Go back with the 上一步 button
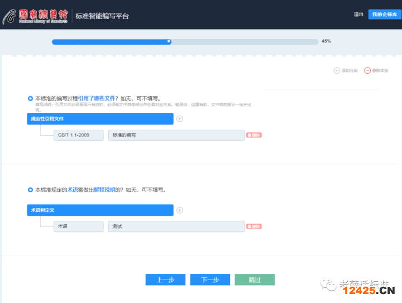The width and height of the screenshot is (402, 303). [165, 280]
